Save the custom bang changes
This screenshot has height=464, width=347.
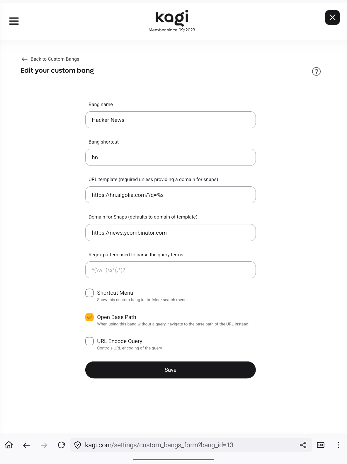click(x=170, y=370)
